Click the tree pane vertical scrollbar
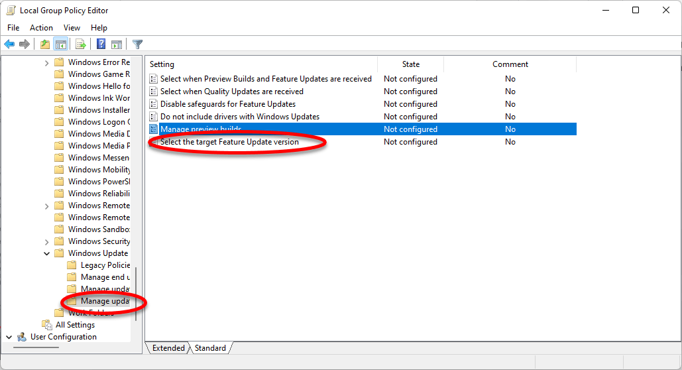The height and width of the screenshot is (370, 682). pyautogui.click(x=136, y=294)
